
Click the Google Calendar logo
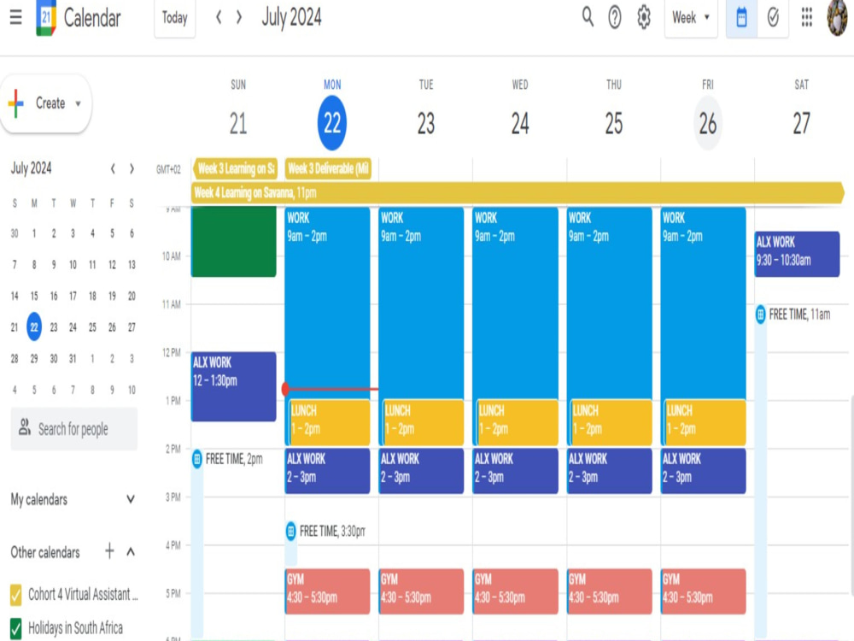pyautogui.click(x=46, y=18)
